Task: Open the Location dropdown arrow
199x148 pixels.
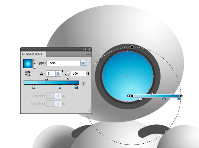Action: click(58, 104)
